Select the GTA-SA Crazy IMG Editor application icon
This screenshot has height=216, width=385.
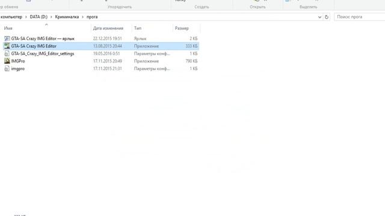[x=7, y=46]
